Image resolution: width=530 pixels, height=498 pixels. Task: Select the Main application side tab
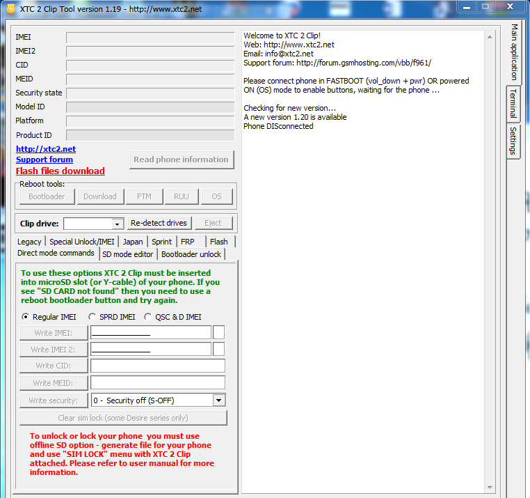[514, 52]
